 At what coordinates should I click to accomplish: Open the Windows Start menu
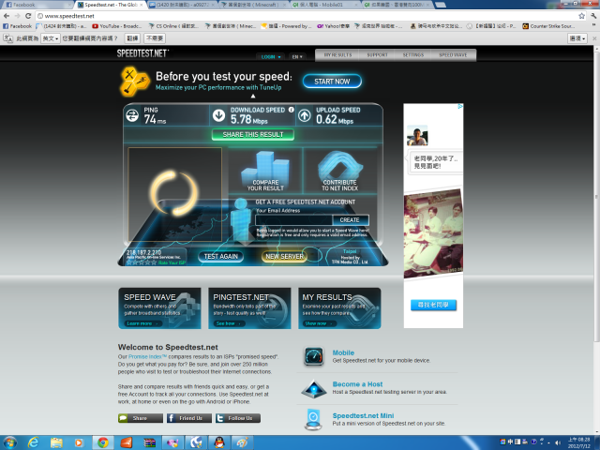9,442
